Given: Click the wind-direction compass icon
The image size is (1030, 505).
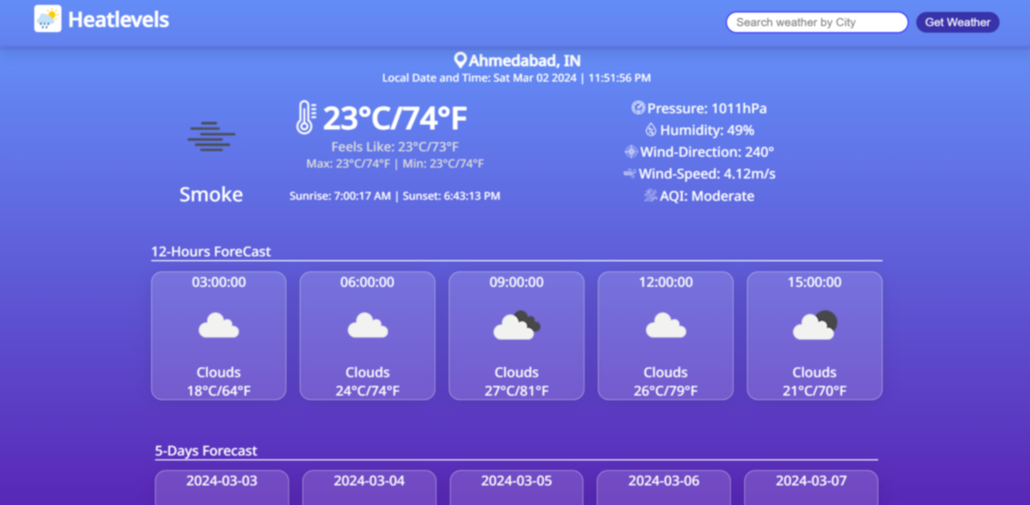Looking at the screenshot, I should pyautogui.click(x=631, y=152).
